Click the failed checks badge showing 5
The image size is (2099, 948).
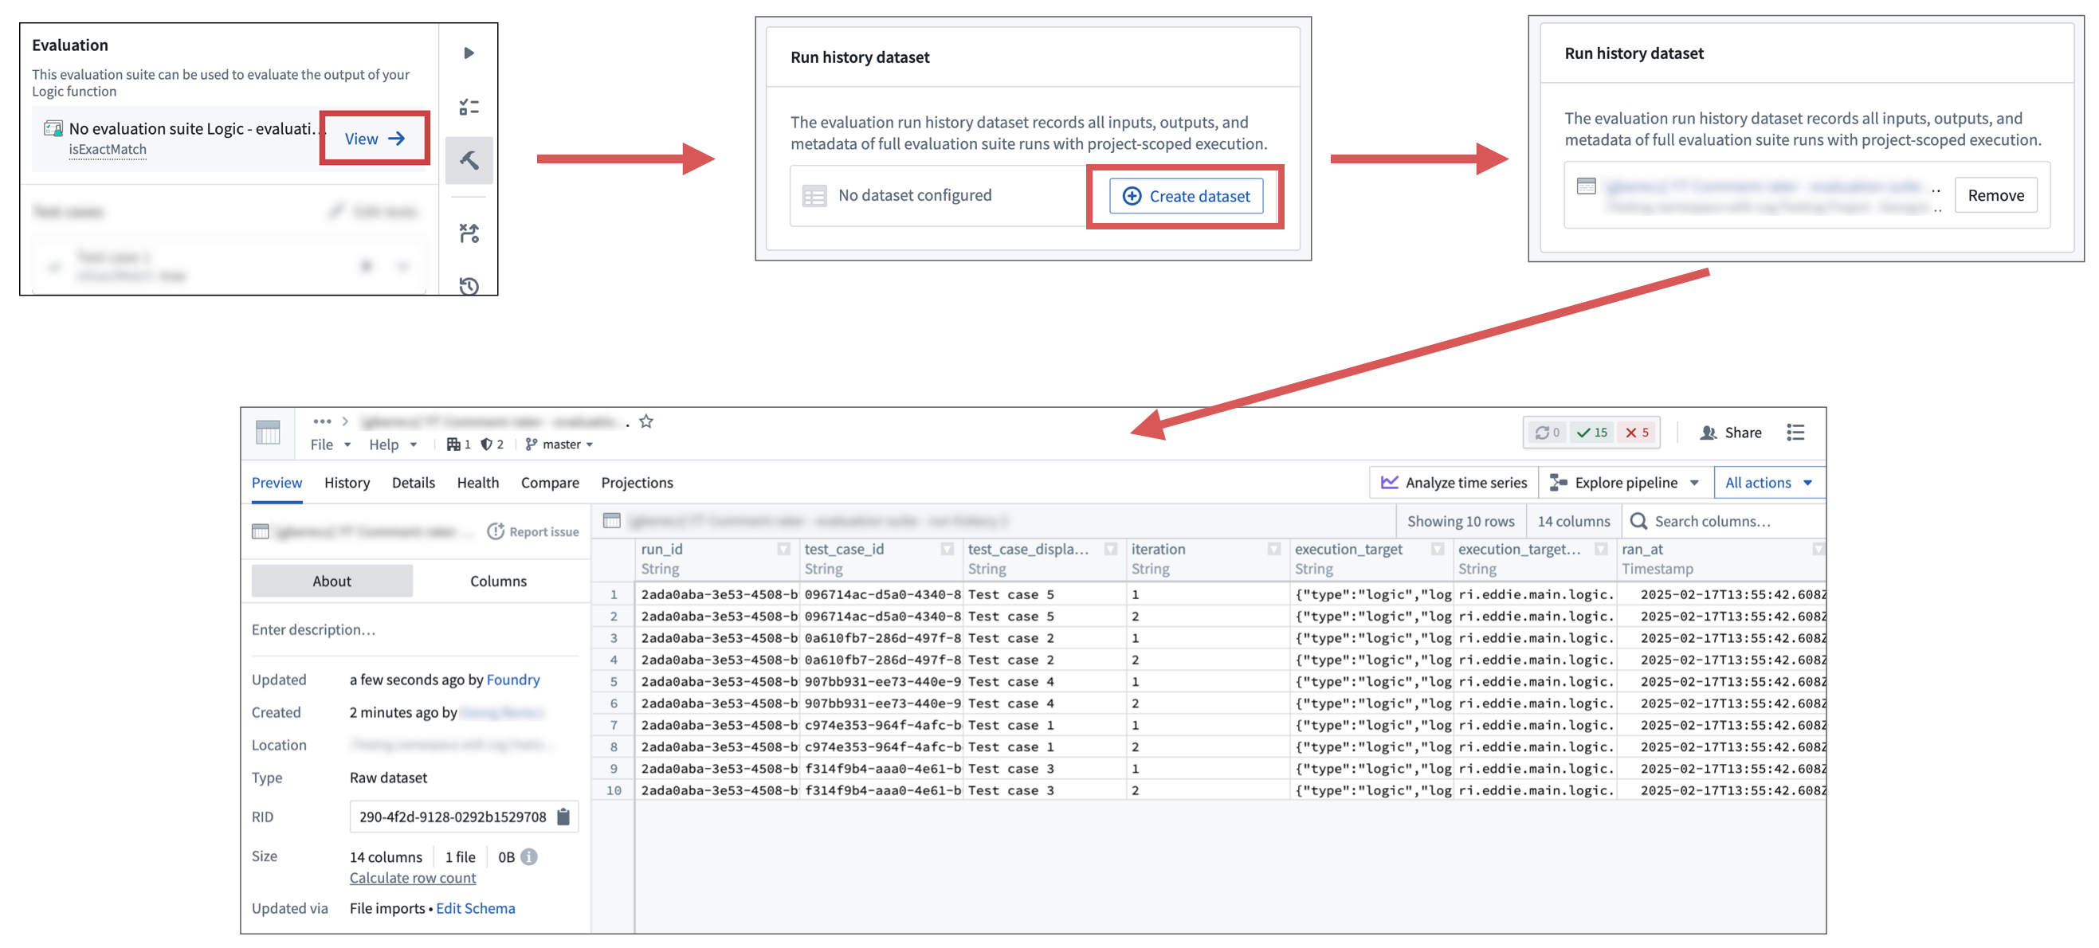pyautogui.click(x=1637, y=433)
